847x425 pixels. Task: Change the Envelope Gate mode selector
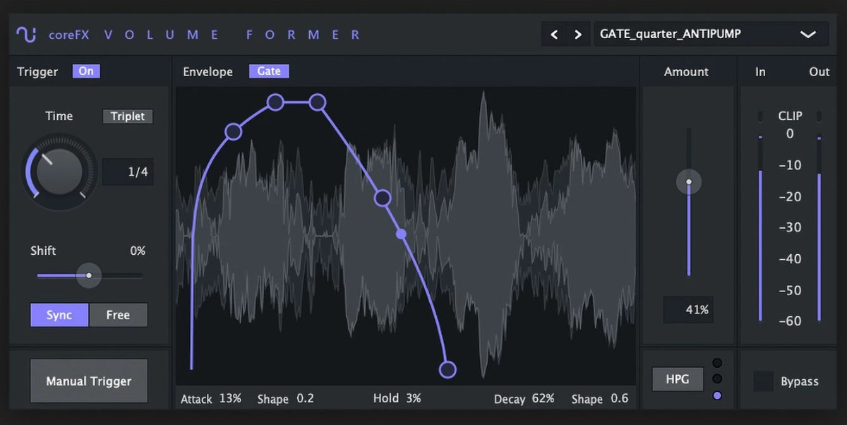(269, 71)
